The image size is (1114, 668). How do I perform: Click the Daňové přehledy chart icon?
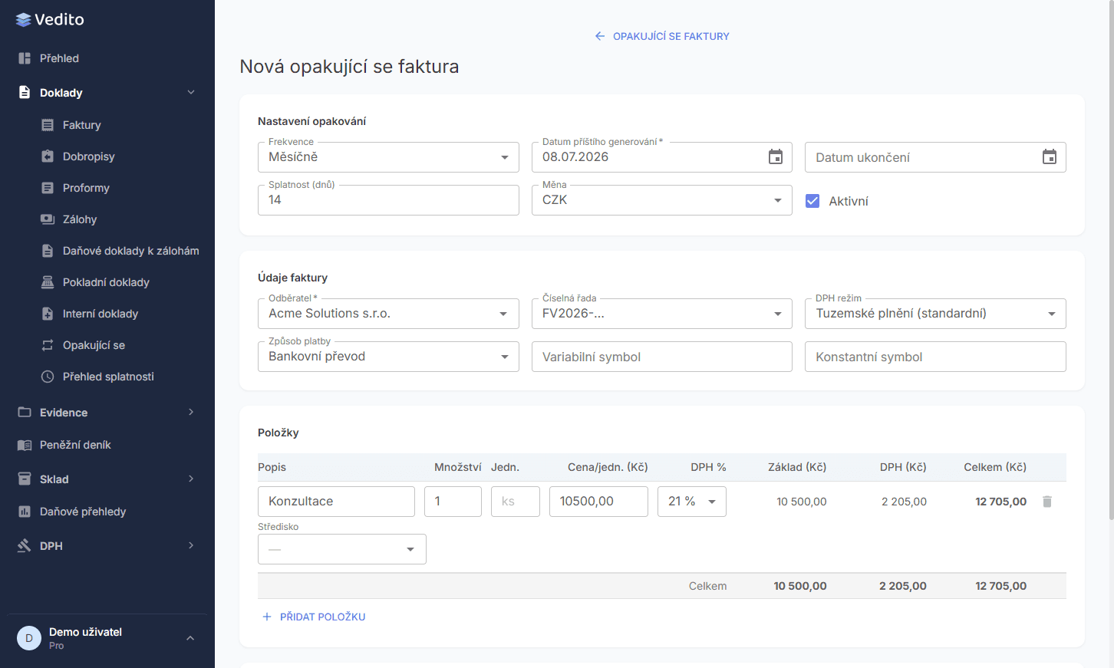pyautogui.click(x=25, y=512)
